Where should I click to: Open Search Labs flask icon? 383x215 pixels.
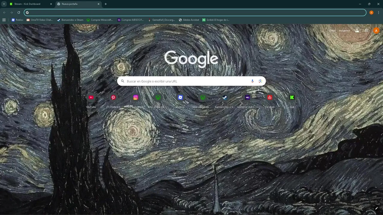tap(357, 30)
